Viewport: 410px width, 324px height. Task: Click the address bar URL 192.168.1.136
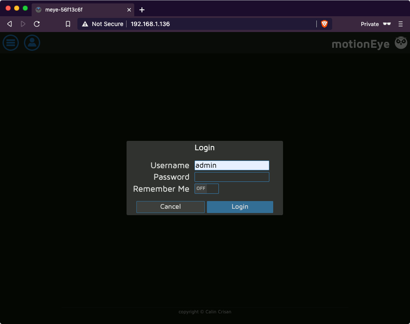pyautogui.click(x=150, y=24)
